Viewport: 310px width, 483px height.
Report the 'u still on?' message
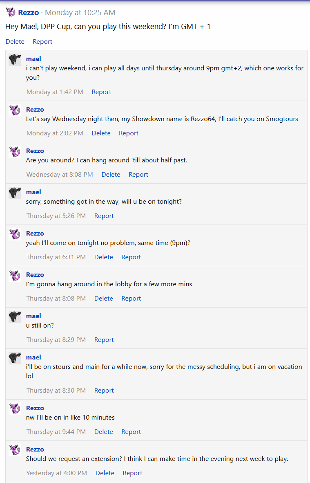[x=104, y=339]
